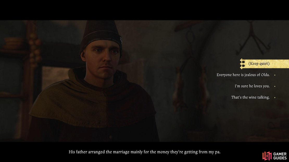
Task: Click the diamond marker beside "I'm sure he loves you."
Action: point(275,86)
